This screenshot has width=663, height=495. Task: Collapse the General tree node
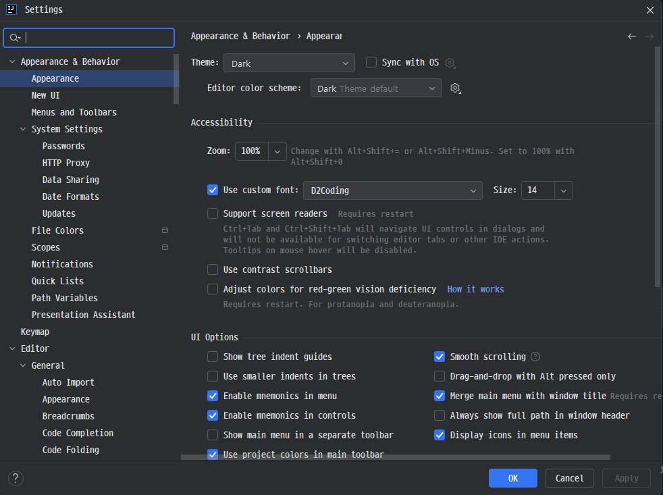pyautogui.click(x=23, y=365)
